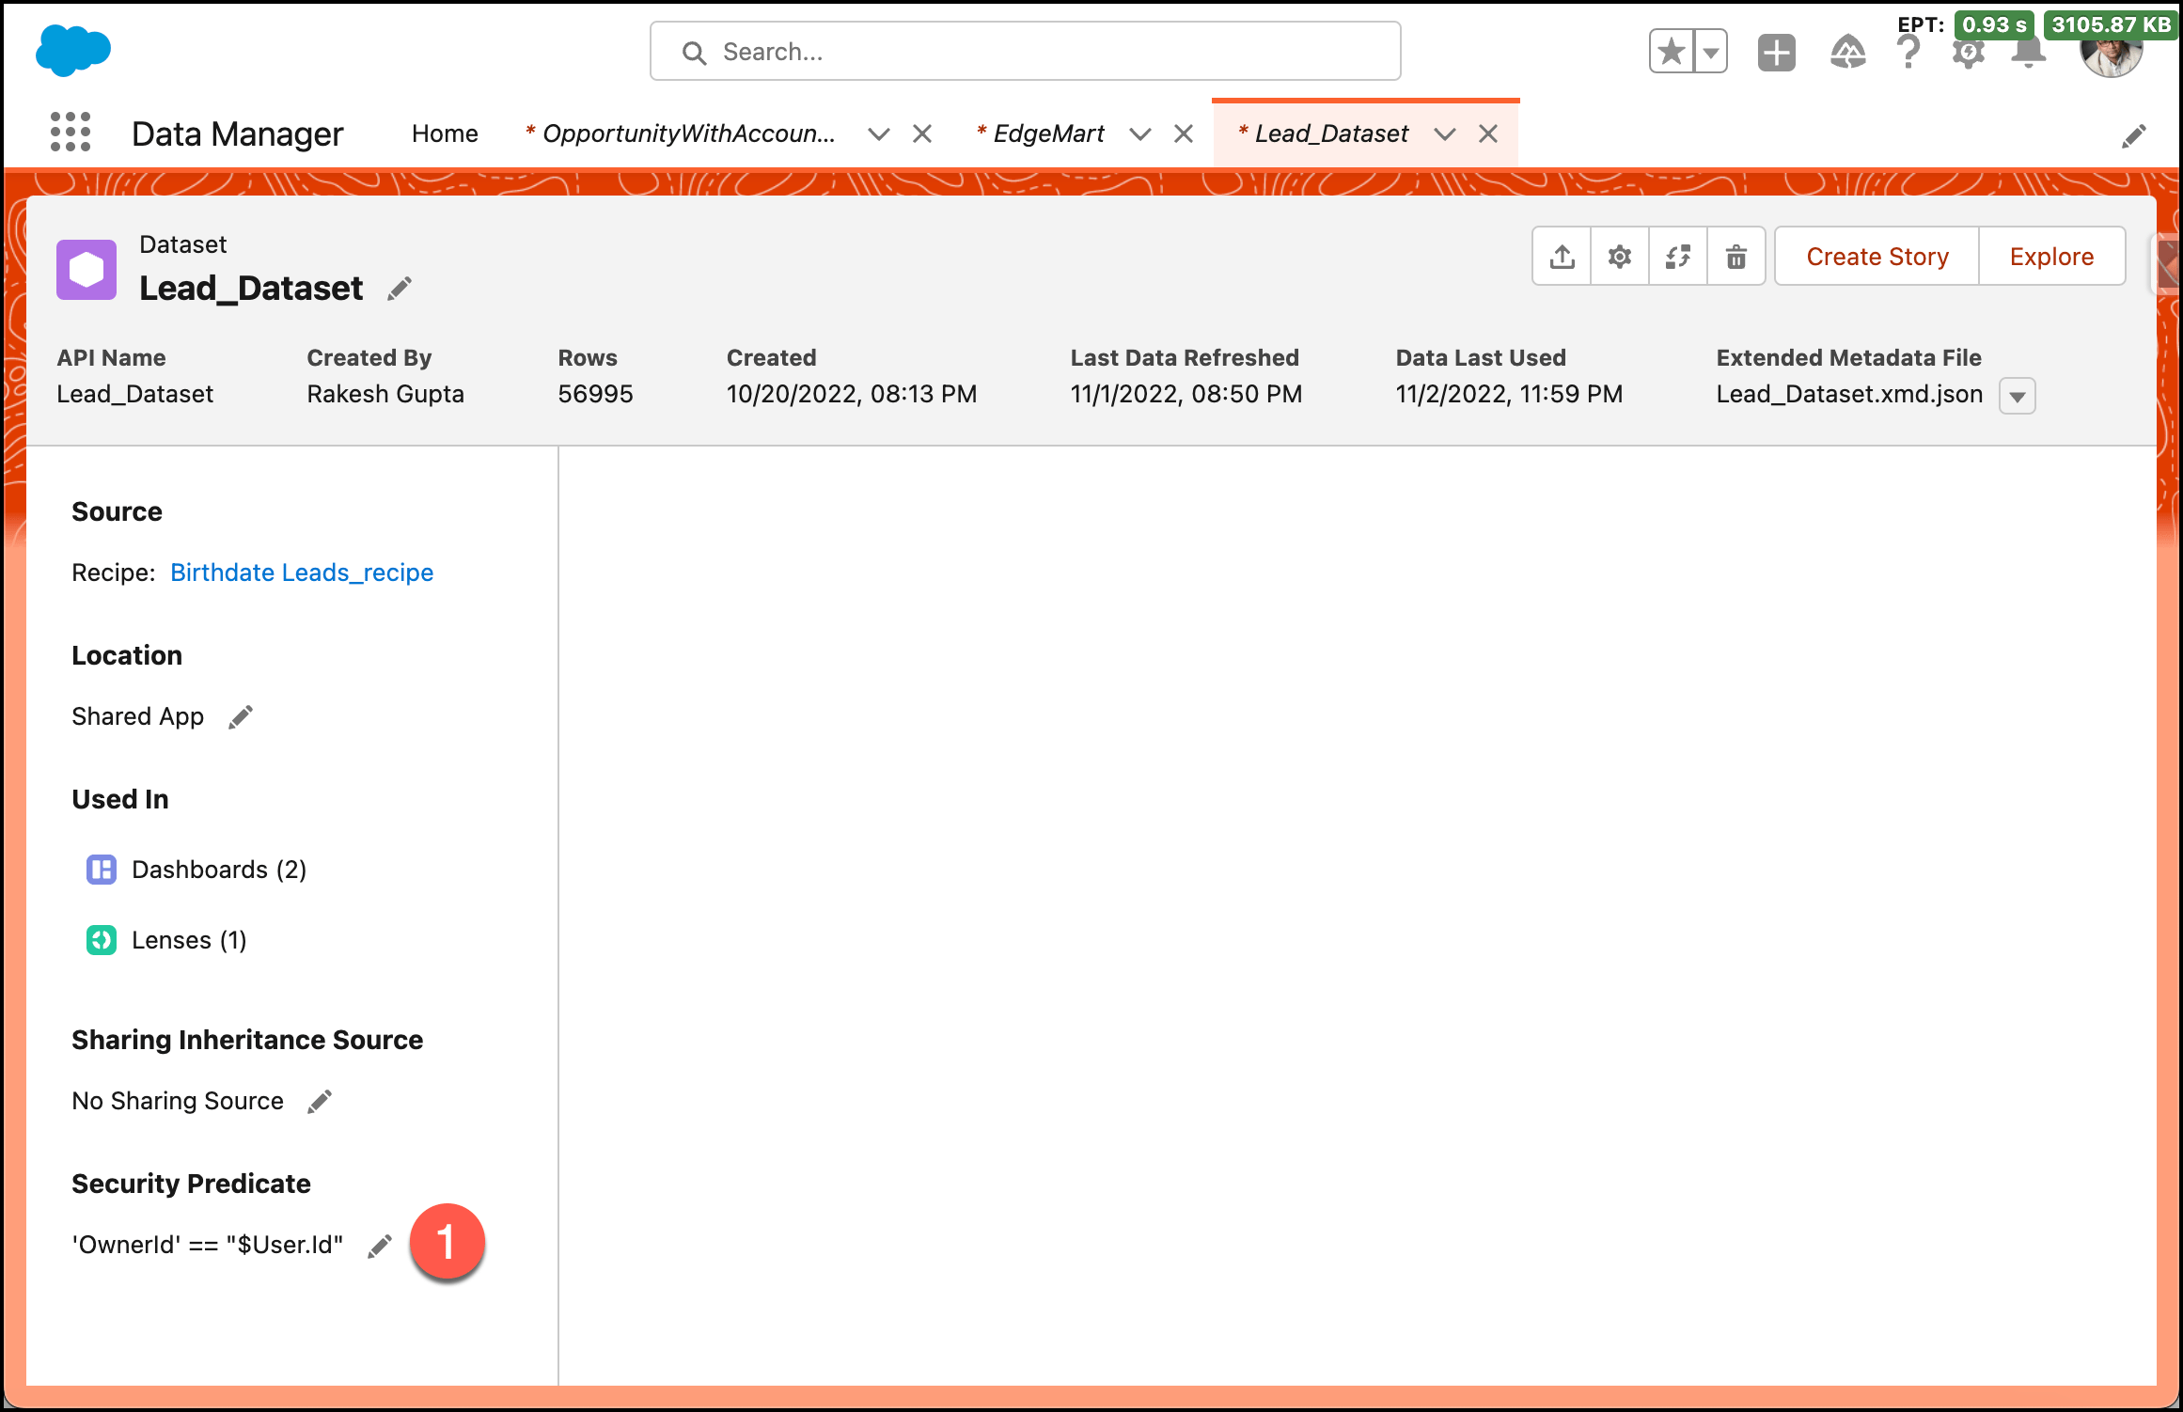Open global create plus icon

click(x=1776, y=52)
